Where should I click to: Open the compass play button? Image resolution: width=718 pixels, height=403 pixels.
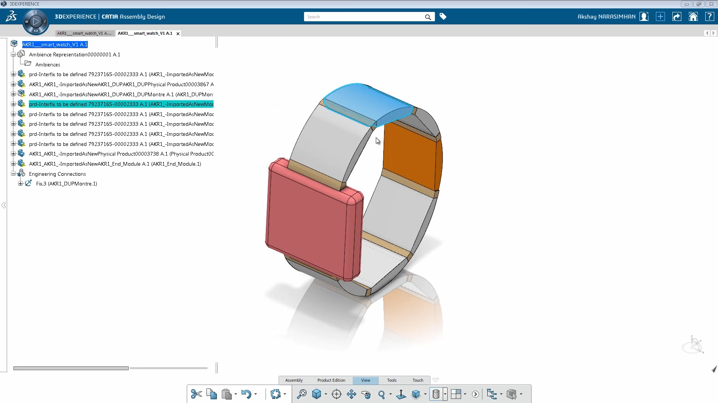pos(36,22)
